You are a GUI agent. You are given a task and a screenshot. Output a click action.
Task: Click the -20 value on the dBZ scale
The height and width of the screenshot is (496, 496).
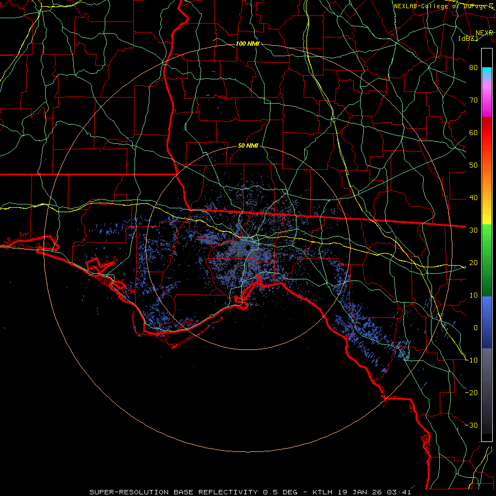pos(471,393)
